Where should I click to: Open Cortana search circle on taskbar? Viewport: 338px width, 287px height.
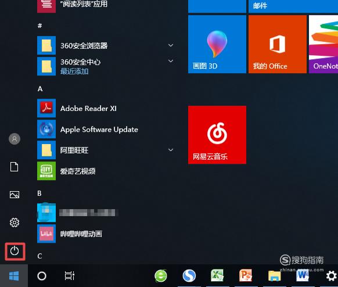click(x=42, y=276)
